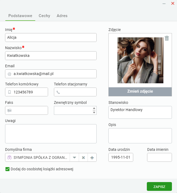Click the Data urodzin field 1995-11-01

(121, 157)
